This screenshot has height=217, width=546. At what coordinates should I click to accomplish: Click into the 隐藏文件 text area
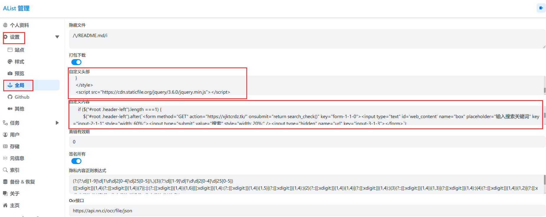tap(307, 39)
